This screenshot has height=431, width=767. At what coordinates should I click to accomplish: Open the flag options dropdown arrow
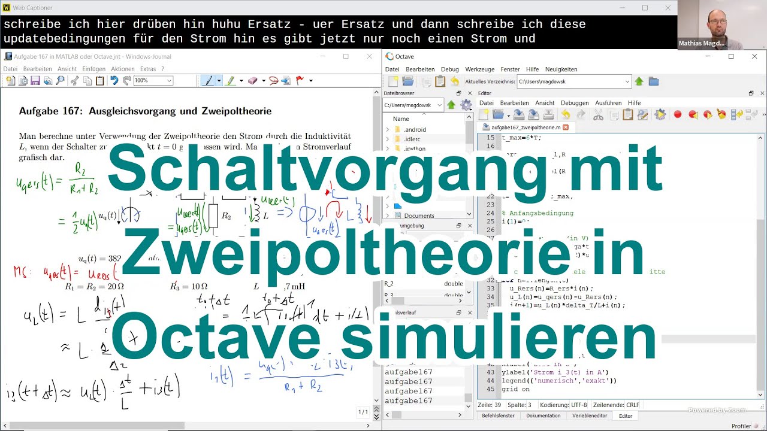310,81
